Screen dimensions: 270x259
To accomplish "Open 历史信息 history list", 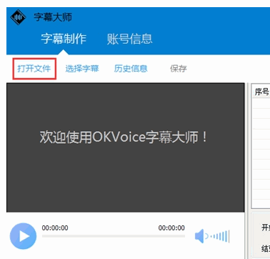I will [131, 69].
